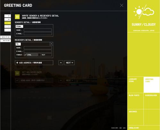Click the dimmed up-arrow in step 04
The image size is (160, 130).
61,80
